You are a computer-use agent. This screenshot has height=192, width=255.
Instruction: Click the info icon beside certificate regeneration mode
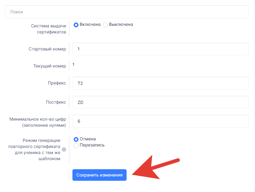pyautogui.click(x=64, y=149)
